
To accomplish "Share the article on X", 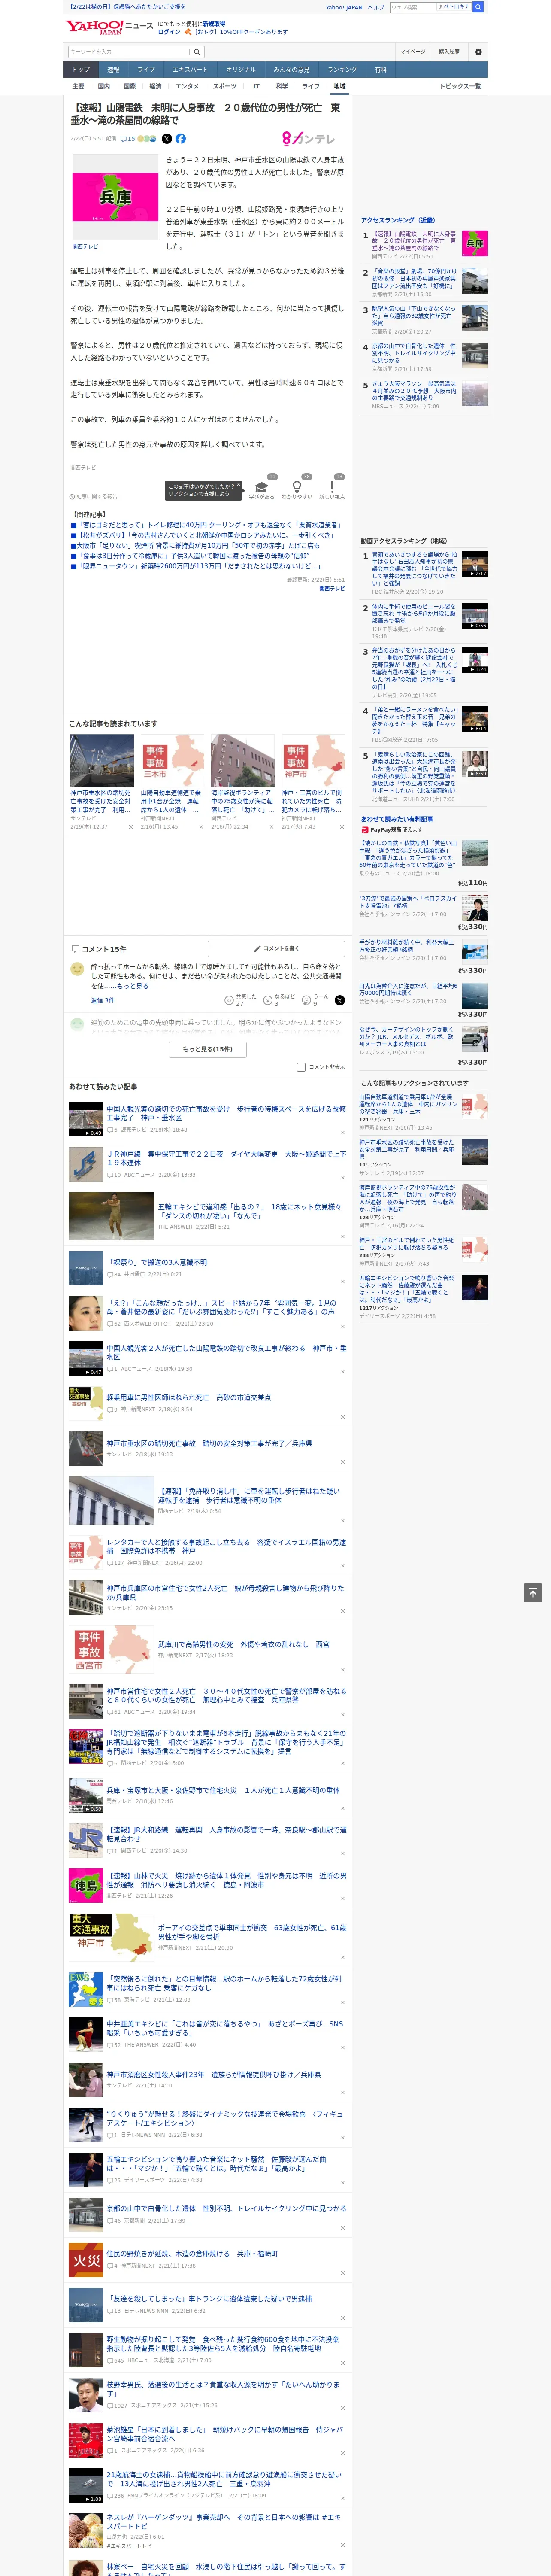I will pyautogui.click(x=166, y=139).
